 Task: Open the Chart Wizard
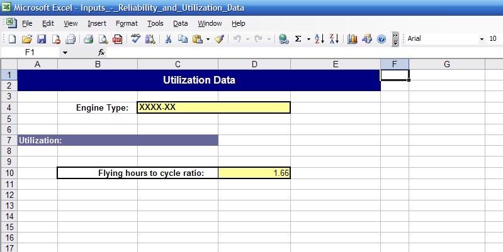[x=352, y=39]
